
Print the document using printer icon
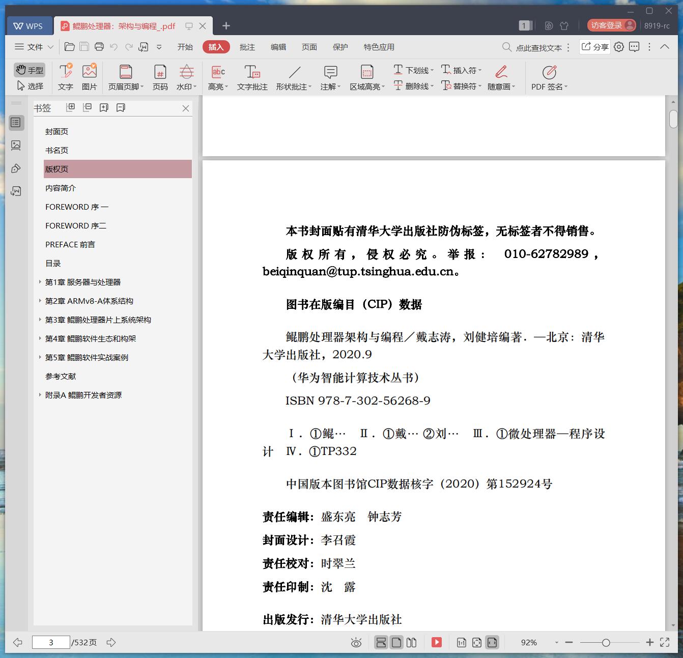click(99, 47)
